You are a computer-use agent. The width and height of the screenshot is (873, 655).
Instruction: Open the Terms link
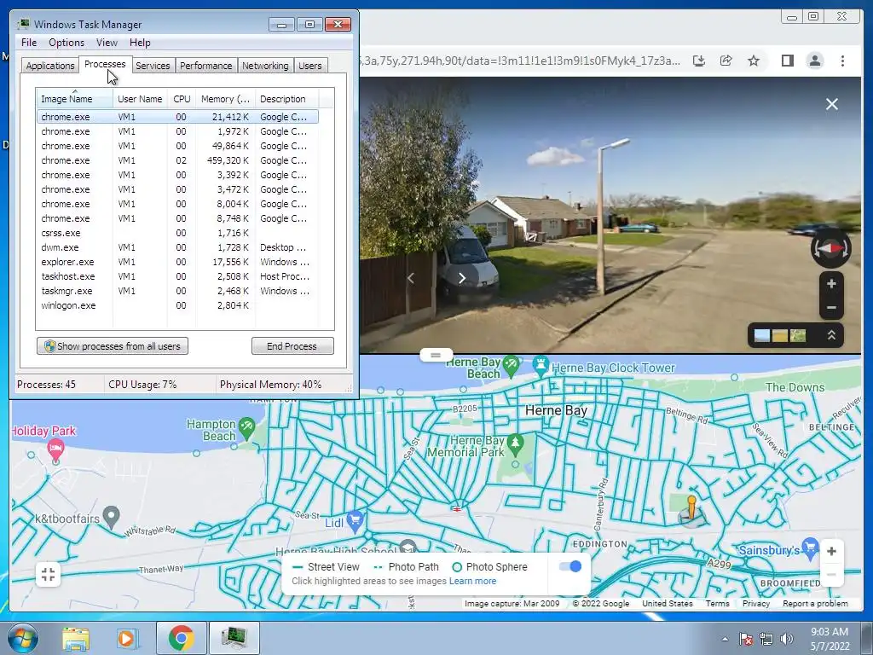(717, 603)
